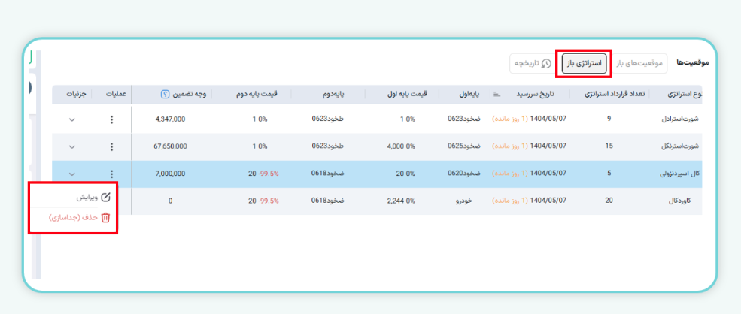
Task: Click the edit (ویرایش) pencil icon
Action: (x=105, y=198)
